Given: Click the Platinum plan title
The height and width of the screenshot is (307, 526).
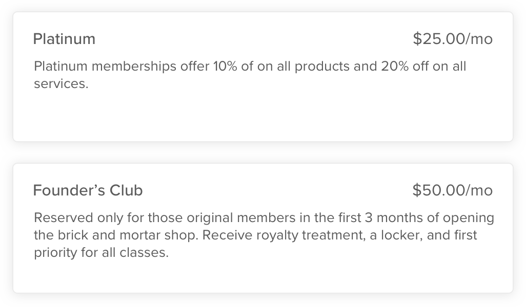Looking at the screenshot, I should click(64, 39).
